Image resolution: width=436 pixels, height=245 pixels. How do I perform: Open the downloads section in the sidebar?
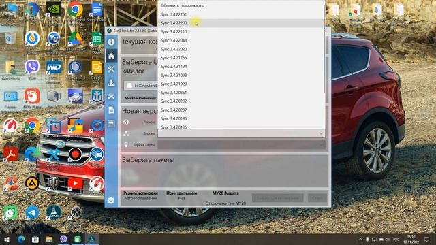pos(111,82)
